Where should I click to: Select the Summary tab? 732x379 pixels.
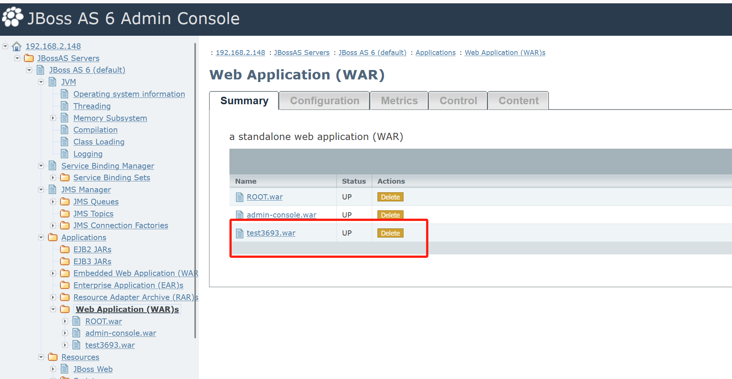tap(244, 100)
